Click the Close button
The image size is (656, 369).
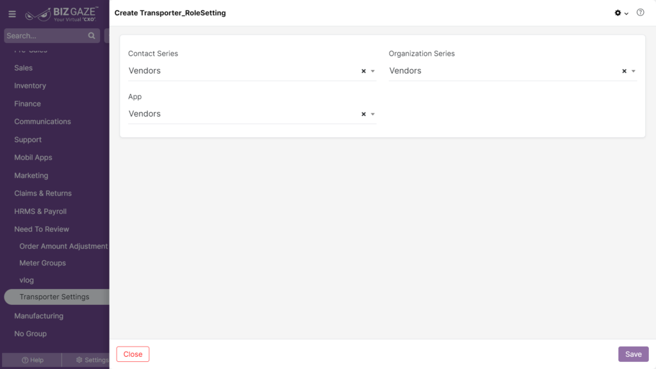point(133,354)
